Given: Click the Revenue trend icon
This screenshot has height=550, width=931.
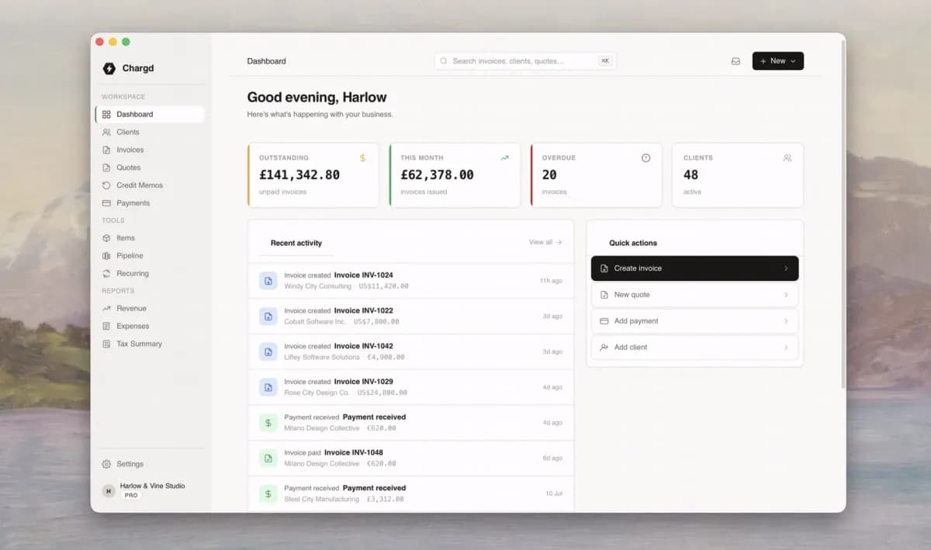Looking at the screenshot, I should tap(106, 309).
